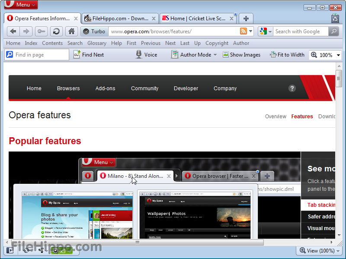346x259 pixels.
Task: Open Opera Unite icon in status bar
Action: tap(42, 250)
